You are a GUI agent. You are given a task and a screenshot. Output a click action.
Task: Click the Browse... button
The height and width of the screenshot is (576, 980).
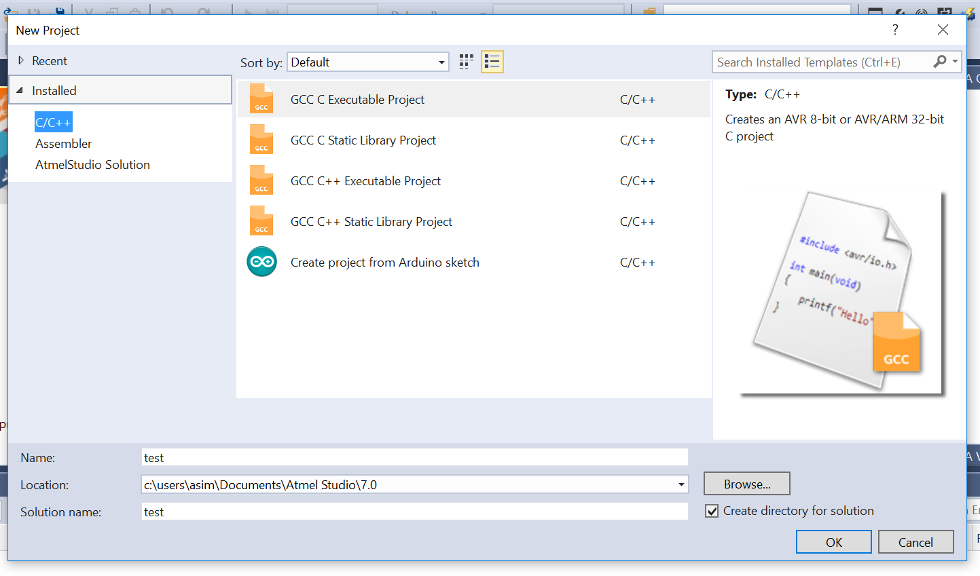click(747, 484)
